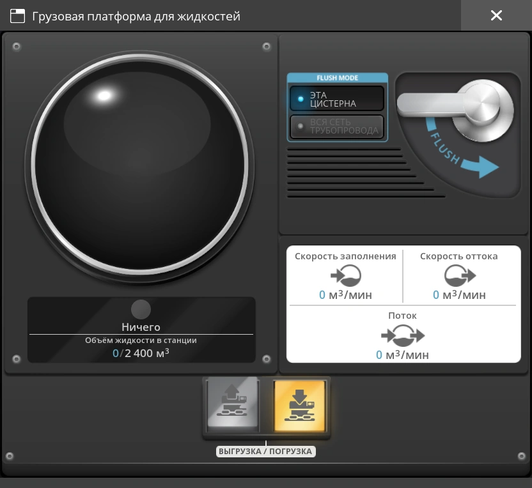The height and width of the screenshot is (488, 532).
Task: Switch to the ВЫГРУЗКА / ПОГРУЗКА selector
Action: pyautogui.click(x=266, y=452)
